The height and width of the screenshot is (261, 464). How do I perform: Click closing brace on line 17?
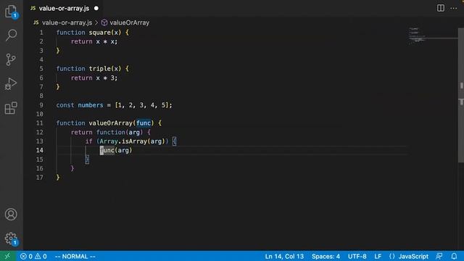(x=58, y=177)
